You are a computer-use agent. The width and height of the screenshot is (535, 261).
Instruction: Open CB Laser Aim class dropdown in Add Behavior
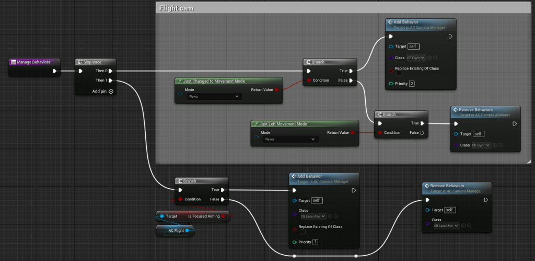tap(313, 216)
